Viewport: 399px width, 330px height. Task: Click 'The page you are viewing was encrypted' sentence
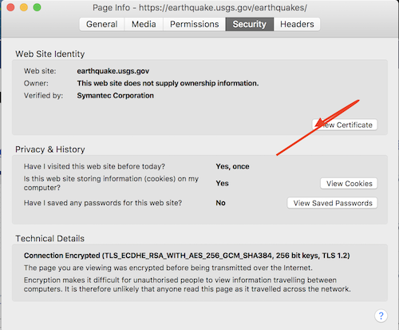coord(168,268)
